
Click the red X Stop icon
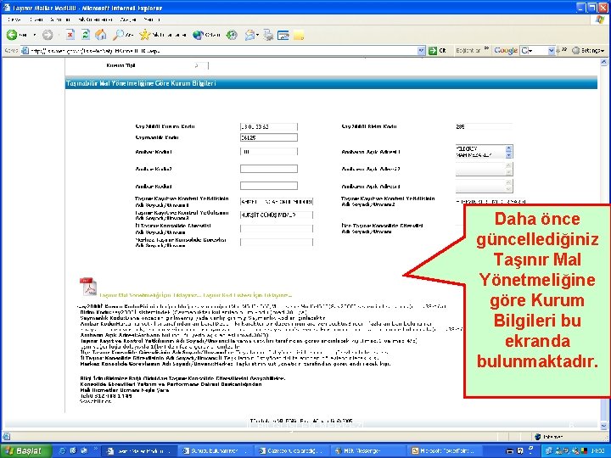(70, 35)
